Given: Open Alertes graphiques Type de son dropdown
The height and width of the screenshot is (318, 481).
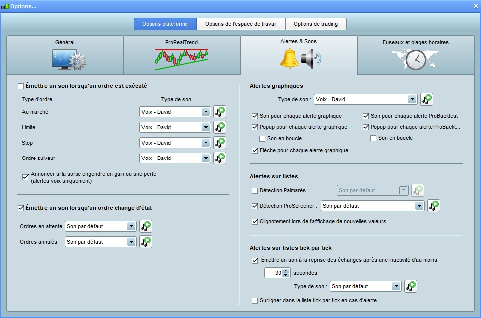Looking at the screenshot, I should pos(365,99).
